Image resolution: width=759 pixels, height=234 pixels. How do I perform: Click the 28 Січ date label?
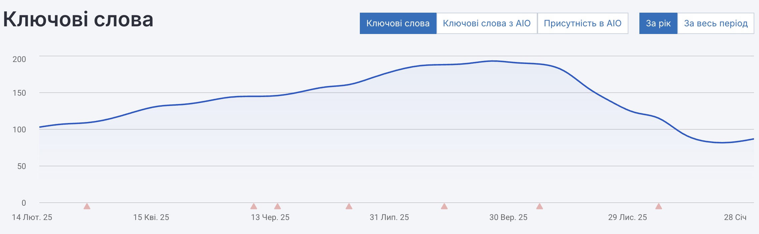[x=735, y=217]
